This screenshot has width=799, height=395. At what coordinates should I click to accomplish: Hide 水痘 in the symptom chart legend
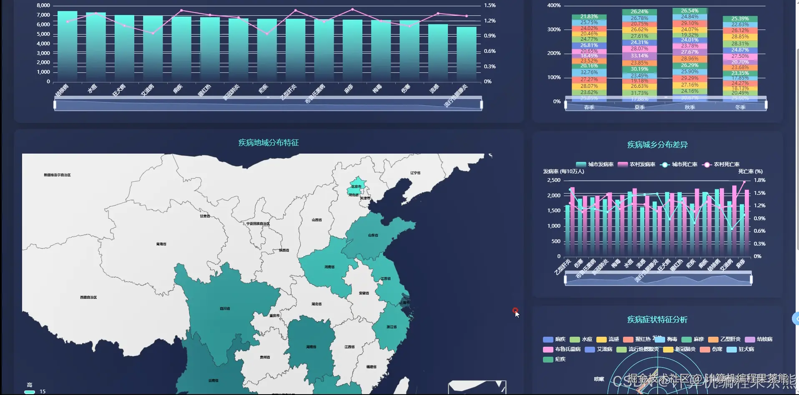(581, 339)
